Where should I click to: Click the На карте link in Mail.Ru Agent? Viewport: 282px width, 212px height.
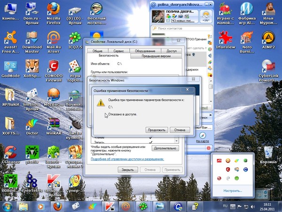(x=202, y=141)
